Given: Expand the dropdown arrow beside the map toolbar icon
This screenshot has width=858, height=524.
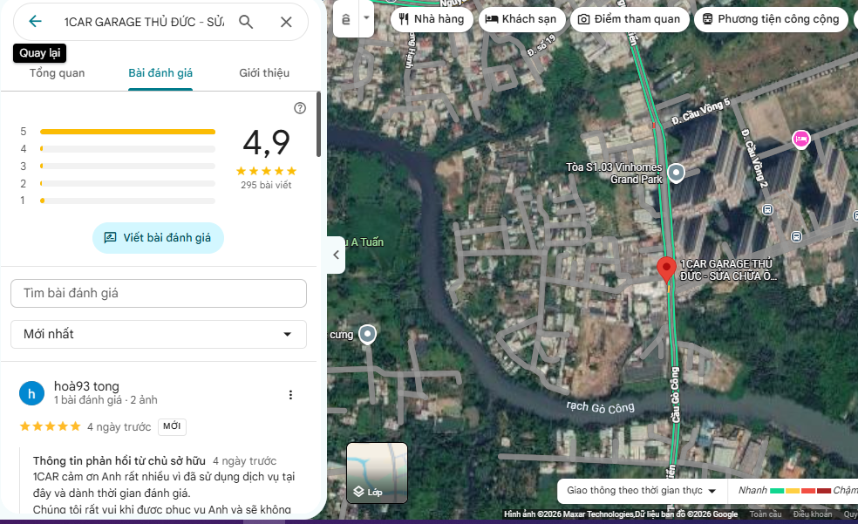Looking at the screenshot, I should [x=366, y=17].
